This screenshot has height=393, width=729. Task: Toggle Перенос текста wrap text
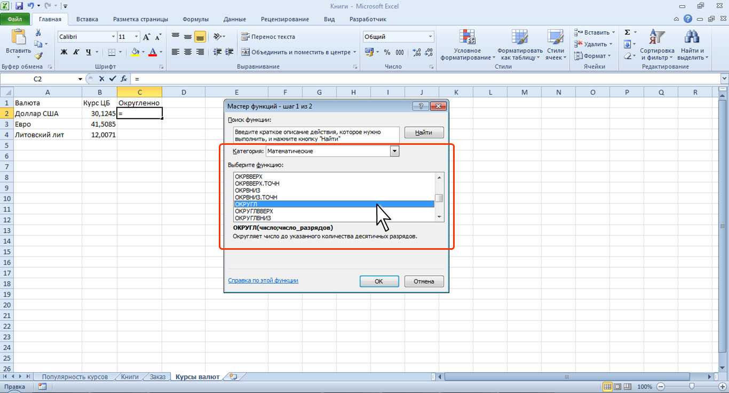[x=268, y=37]
